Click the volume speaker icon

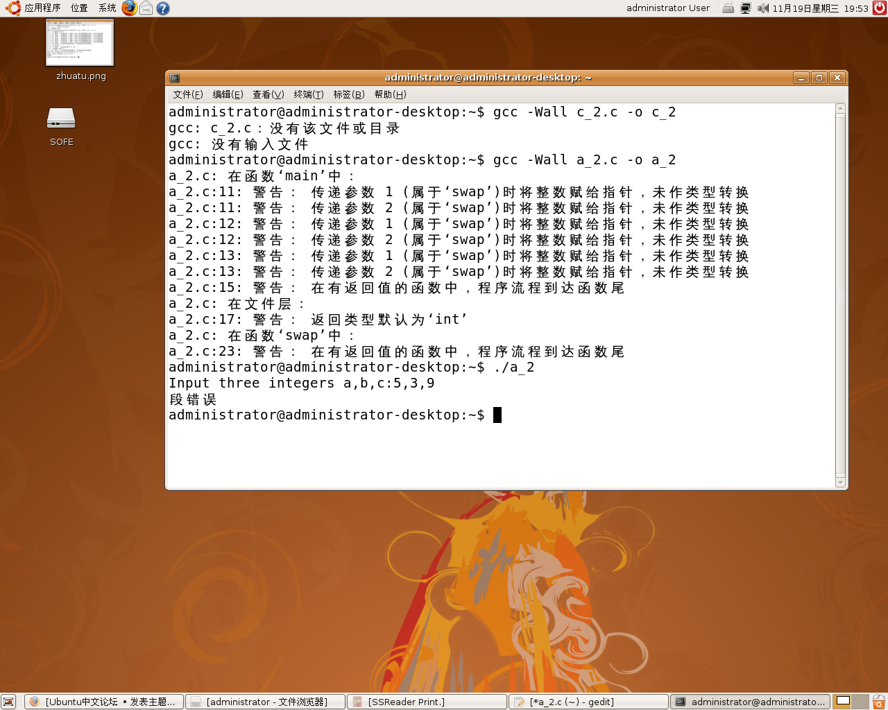pyautogui.click(x=763, y=8)
